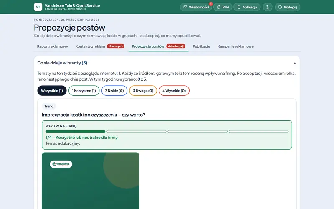Image resolution: width=334 pixels, height=209 pixels.
Task: Click the WPŁYW NA FIRMĘ heading
Action: [x=61, y=126]
